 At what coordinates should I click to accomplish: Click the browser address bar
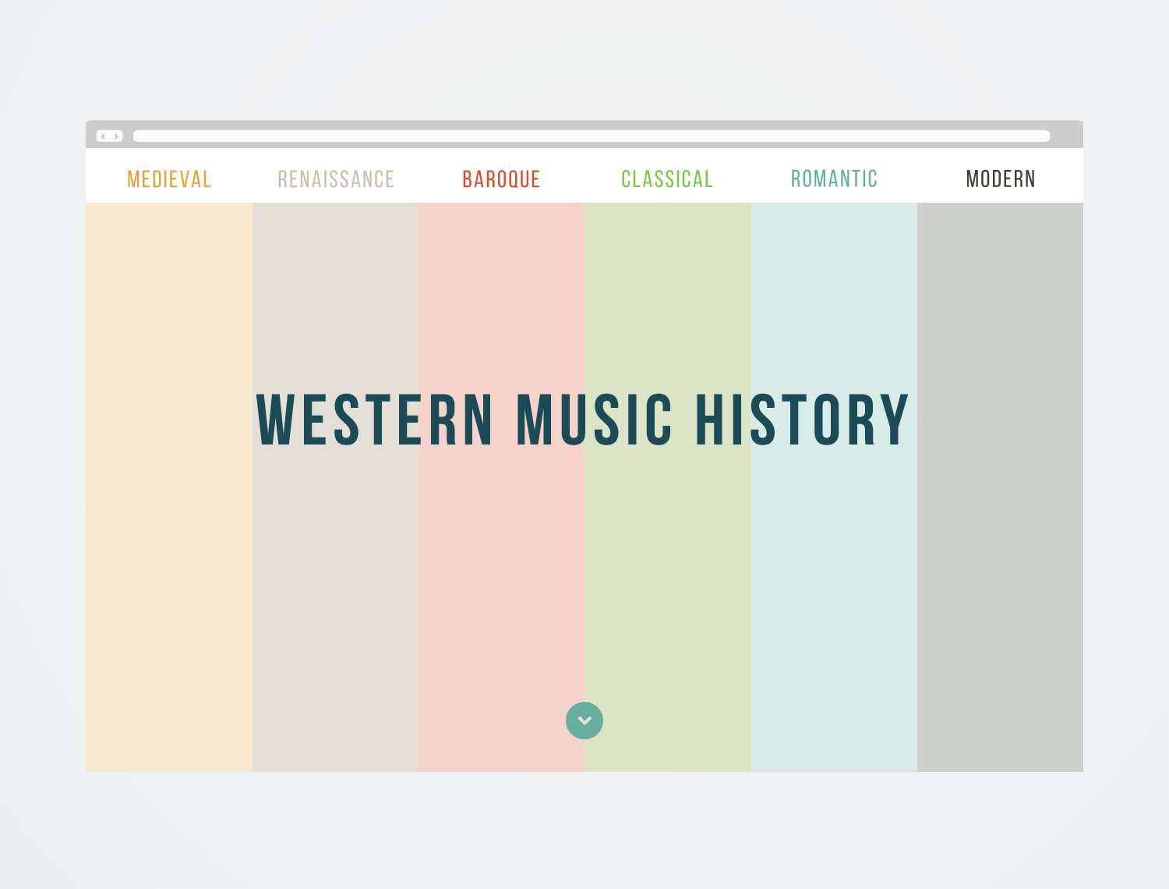point(592,136)
